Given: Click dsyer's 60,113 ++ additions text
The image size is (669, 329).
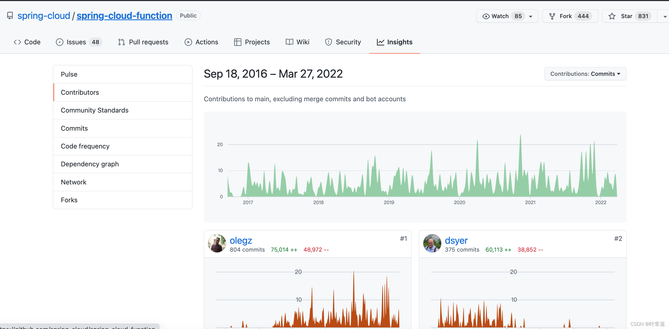Looking at the screenshot, I should tap(498, 250).
